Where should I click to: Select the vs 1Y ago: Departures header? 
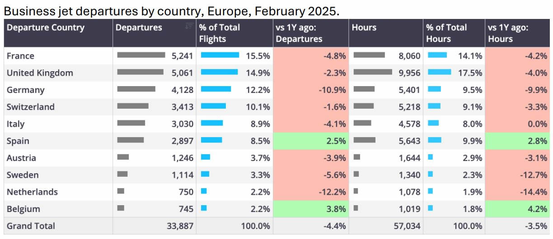click(x=299, y=33)
